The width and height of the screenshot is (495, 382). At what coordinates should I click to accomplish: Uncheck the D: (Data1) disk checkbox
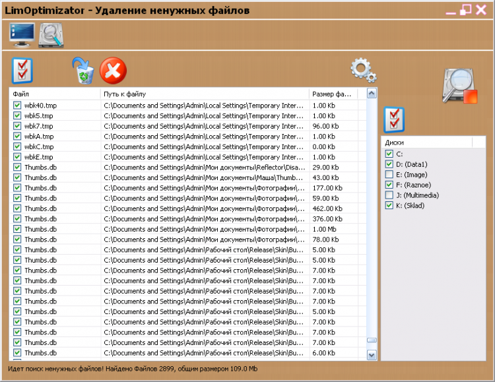pos(389,164)
